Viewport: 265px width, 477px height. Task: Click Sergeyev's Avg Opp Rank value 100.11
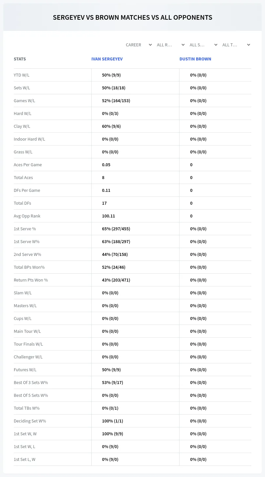click(108, 216)
